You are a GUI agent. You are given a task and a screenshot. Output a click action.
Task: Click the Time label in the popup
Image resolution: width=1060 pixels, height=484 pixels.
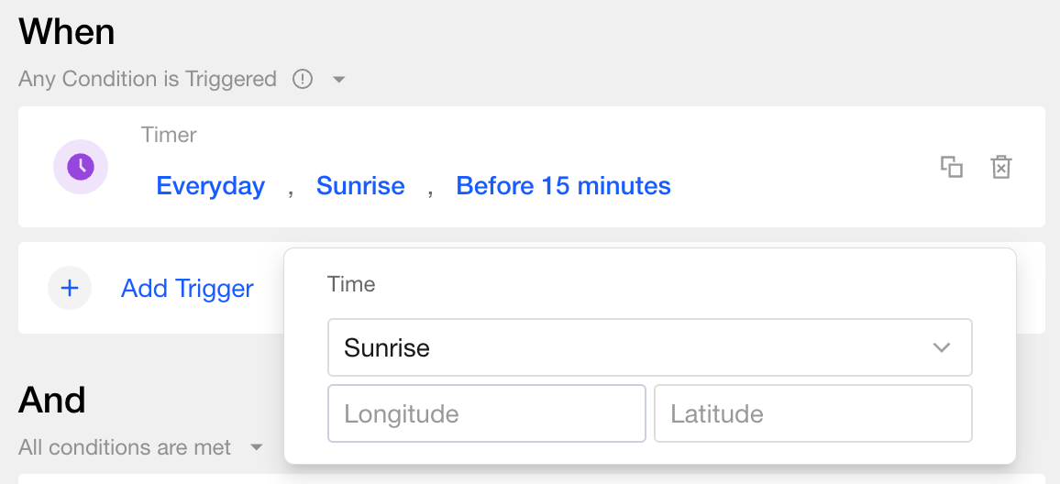[351, 284]
